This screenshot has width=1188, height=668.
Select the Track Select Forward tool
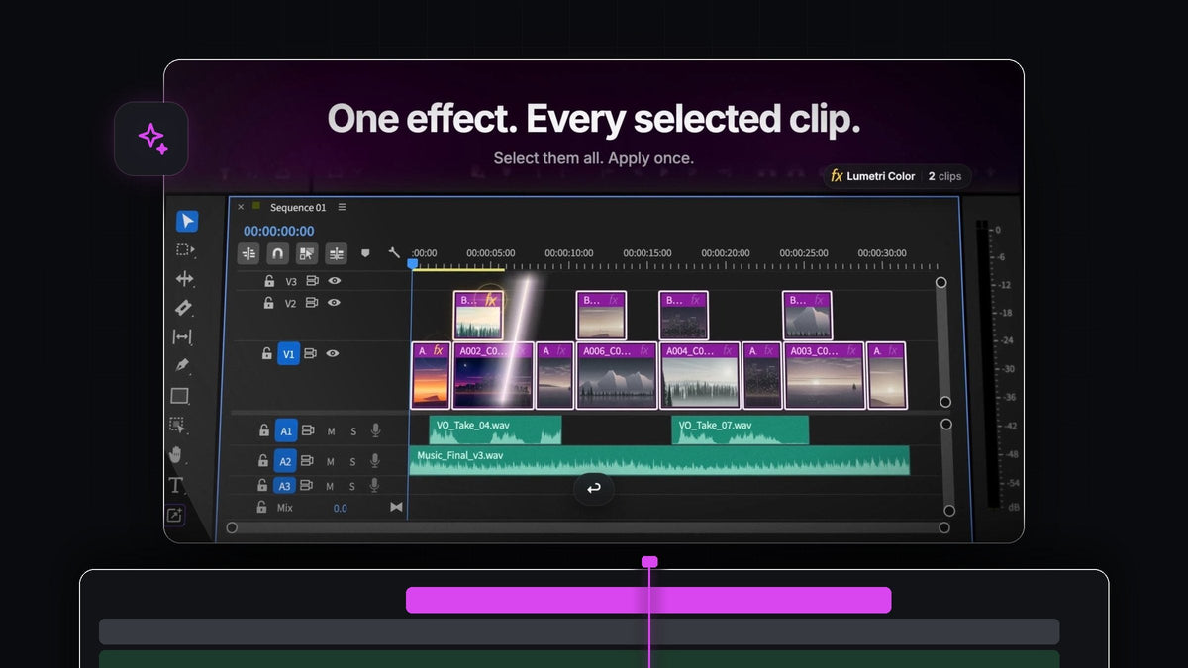coord(185,250)
